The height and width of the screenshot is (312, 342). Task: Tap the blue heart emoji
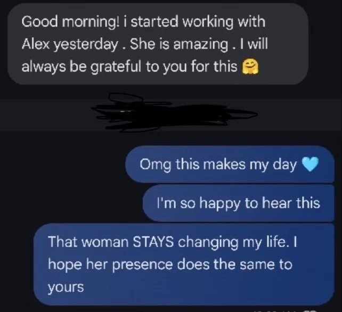click(310, 164)
